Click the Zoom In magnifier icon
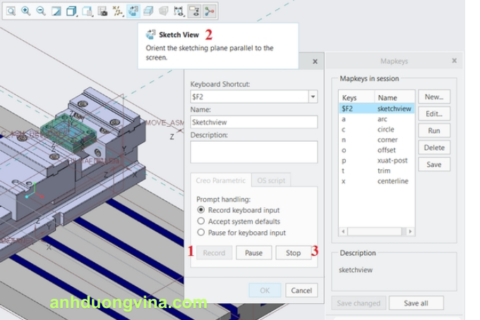The height and width of the screenshot is (320, 480). pos(25,11)
